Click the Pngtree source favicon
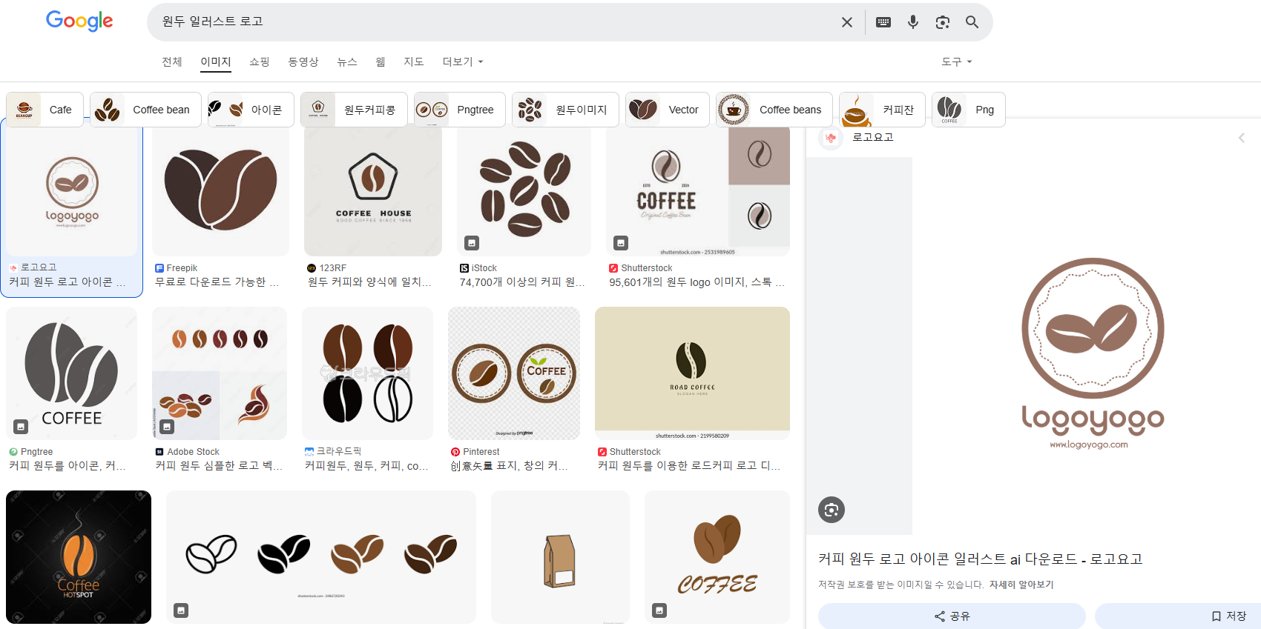The image size is (1261, 629). point(13,452)
